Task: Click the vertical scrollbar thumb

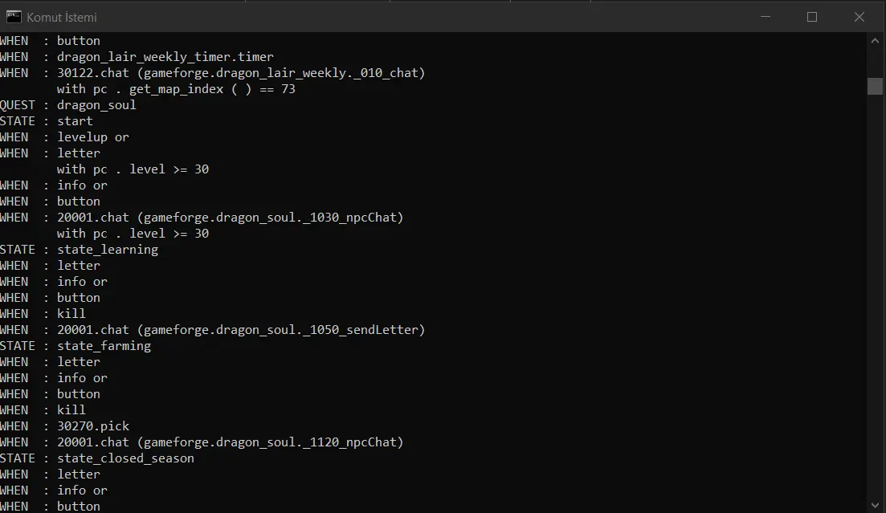Action: click(x=875, y=86)
